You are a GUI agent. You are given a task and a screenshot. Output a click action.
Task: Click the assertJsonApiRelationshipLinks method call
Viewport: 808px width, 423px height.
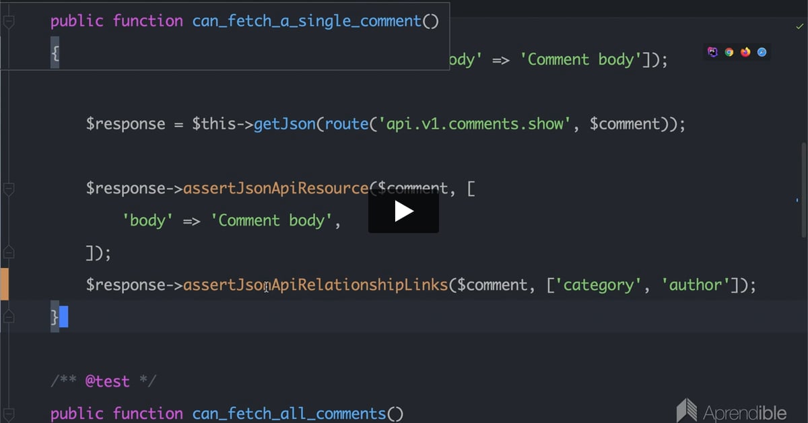[x=316, y=285]
